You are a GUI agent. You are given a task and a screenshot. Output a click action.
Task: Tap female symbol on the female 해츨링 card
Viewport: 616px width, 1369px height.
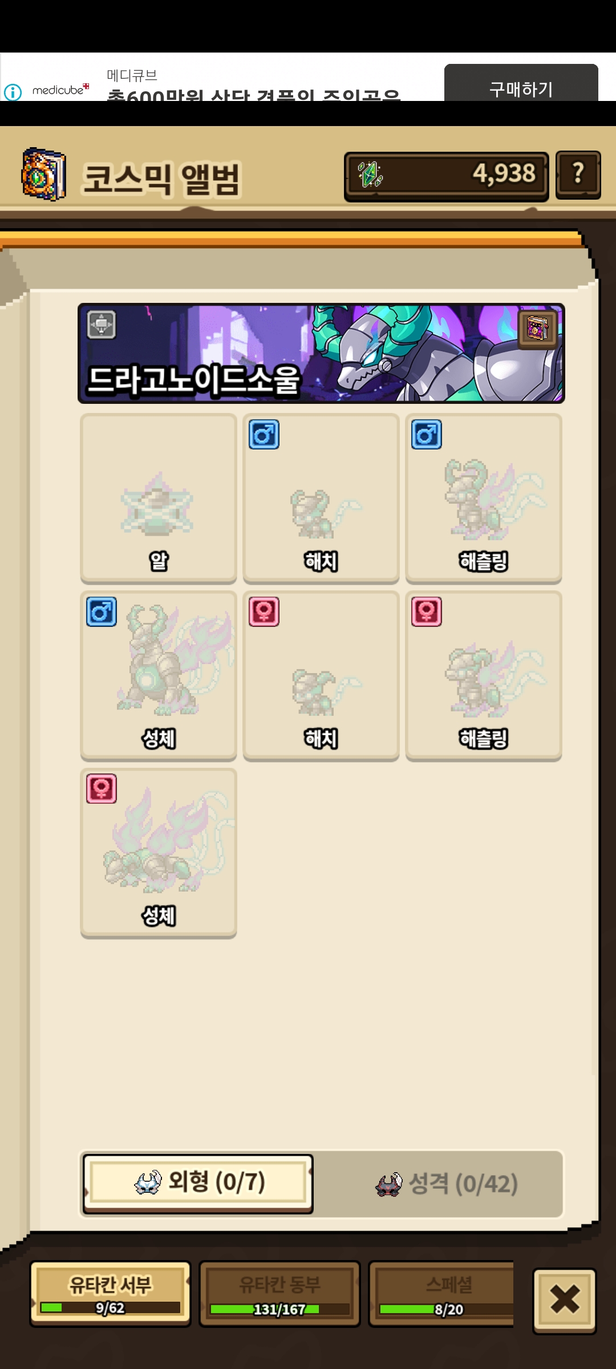[427, 612]
